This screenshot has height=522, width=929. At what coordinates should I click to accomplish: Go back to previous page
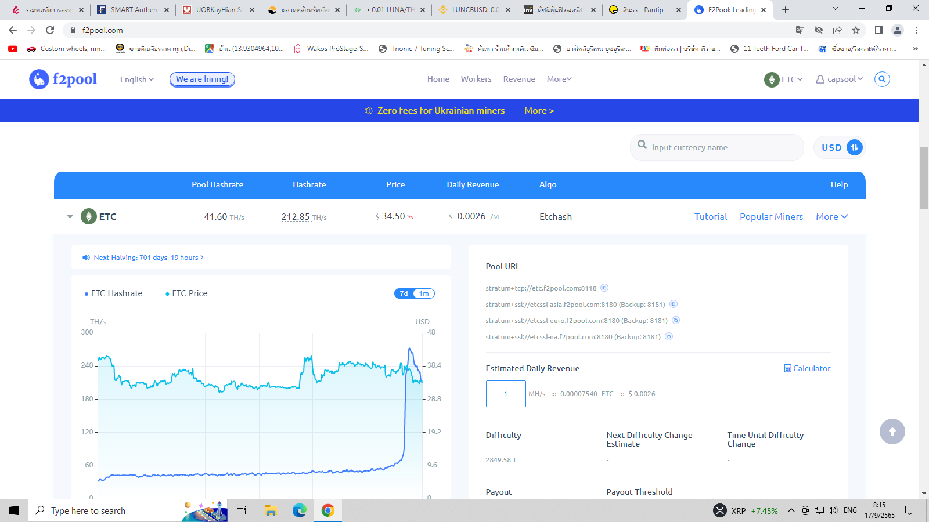click(x=13, y=30)
